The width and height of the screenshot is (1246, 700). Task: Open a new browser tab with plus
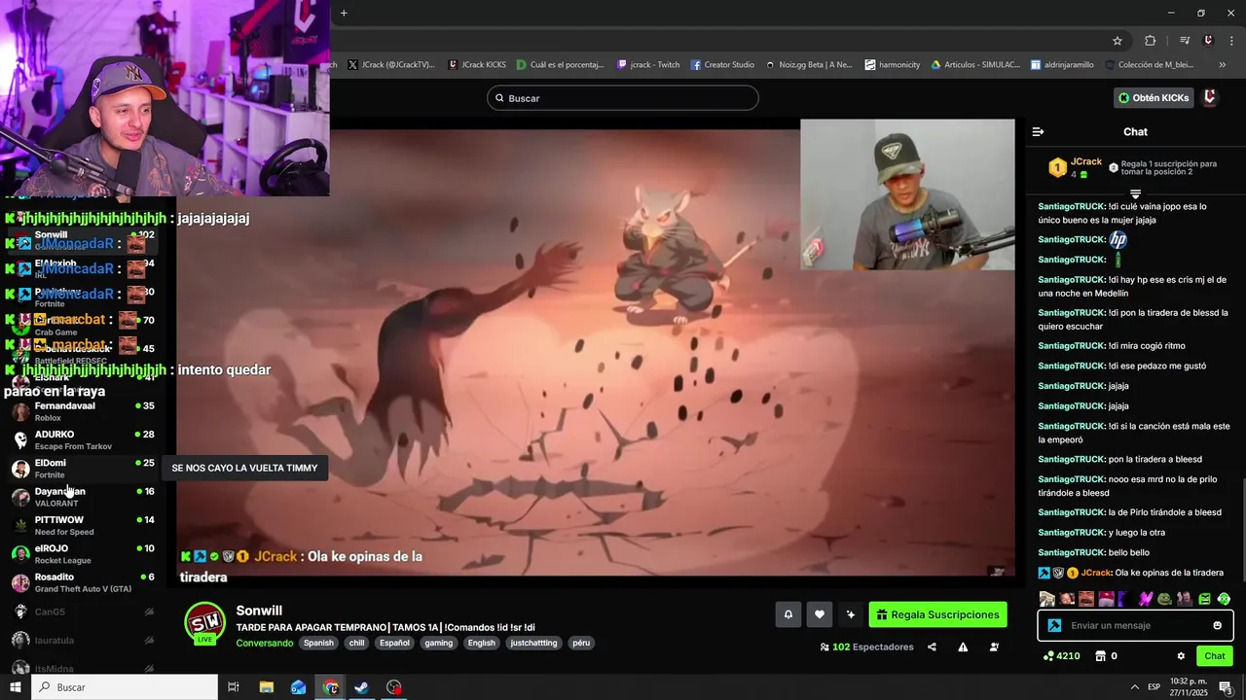[x=344, y=13]
